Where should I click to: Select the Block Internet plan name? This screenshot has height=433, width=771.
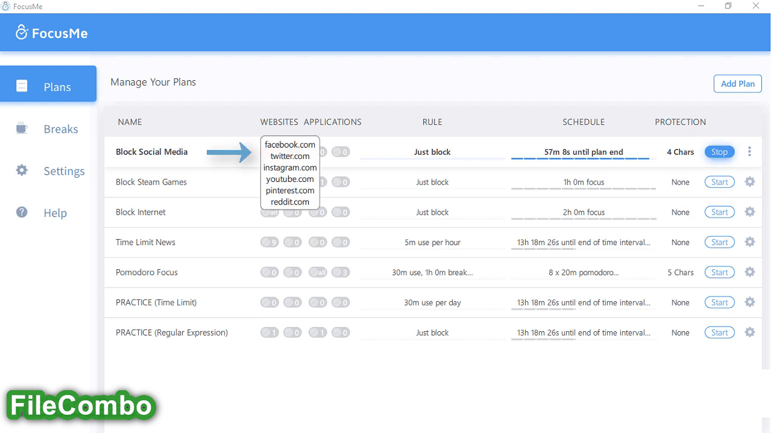[x=140, y=212]
